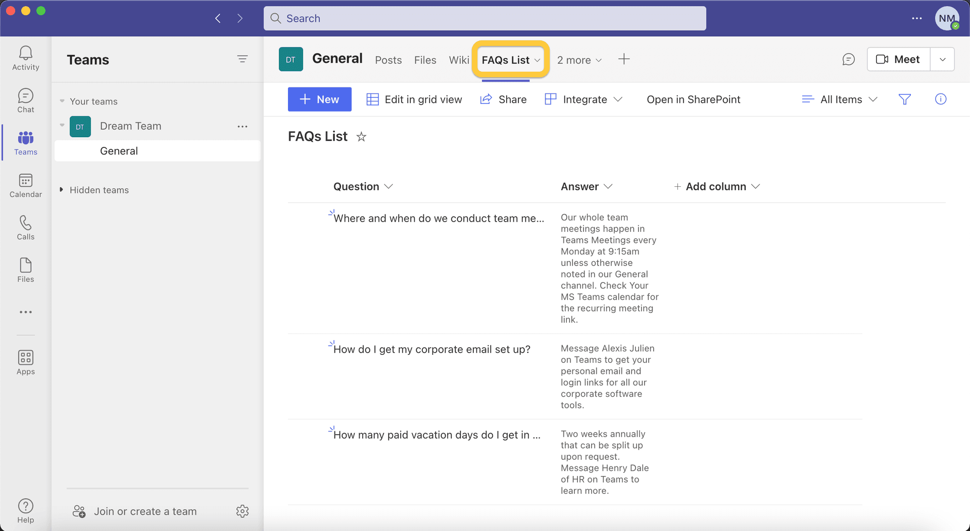The width and height of the screenshot is (970, 531).
Task: Click into the Search field
Action: [484, 18]
